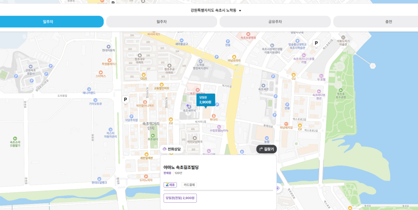The height and width of the screenshot is (210, 418).
Task: Click the 투썸플레이스 cafe icon
Action: [x=109, y=60]
